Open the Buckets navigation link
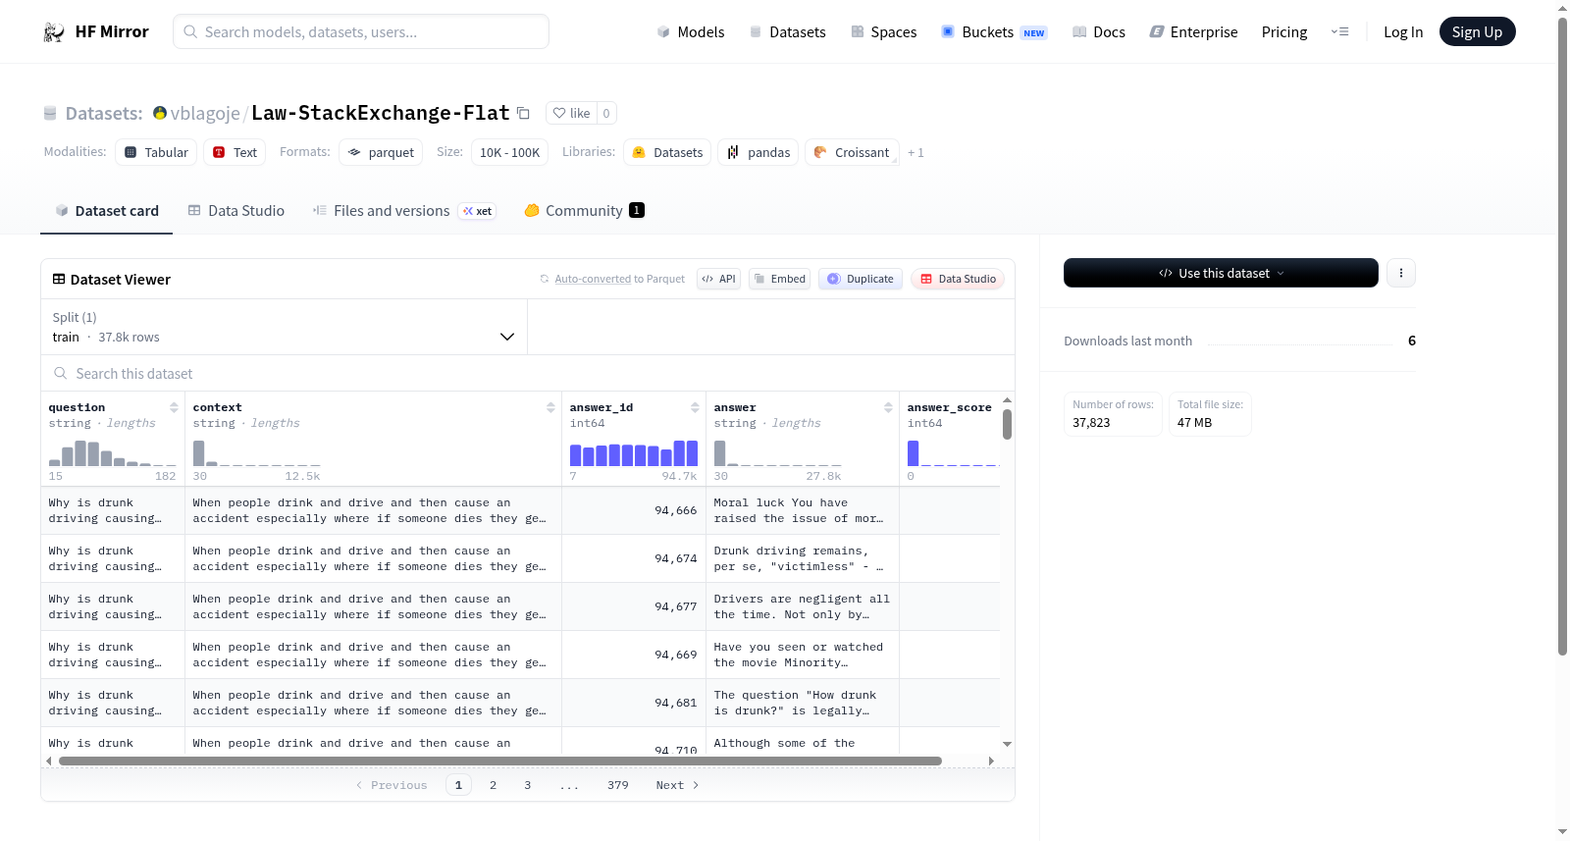The width and height of the screenshot is (1570, 841). pos(994,32)
